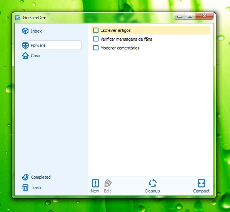Image resolution: width=230 pixels, height=212 pixels.
Task: Click the GeeTeeDee app icon in title bar
Action: 18,18
